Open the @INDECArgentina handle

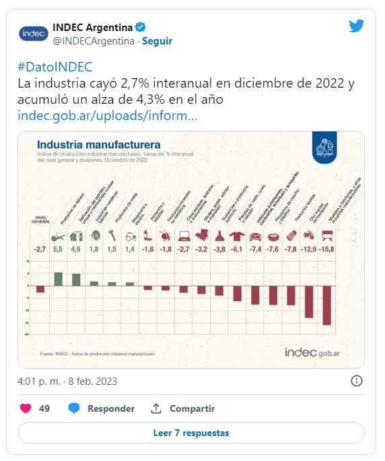94,41
